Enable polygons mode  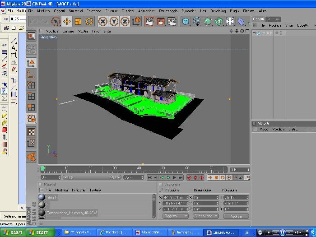pyautogui.click(x=31, y=107)
